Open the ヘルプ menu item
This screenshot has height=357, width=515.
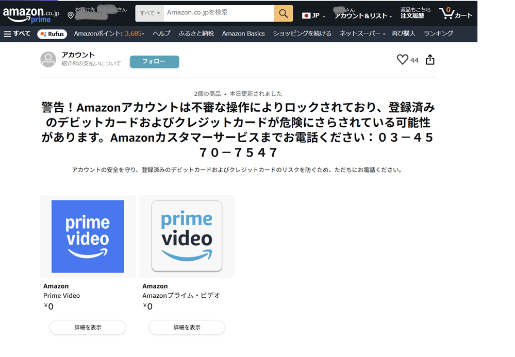coord(161,34)
